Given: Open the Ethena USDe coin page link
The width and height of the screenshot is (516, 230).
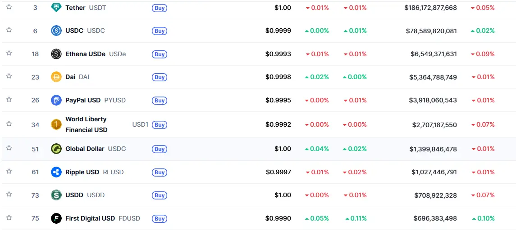Looking at the screenshot, I should pos(85,54).
